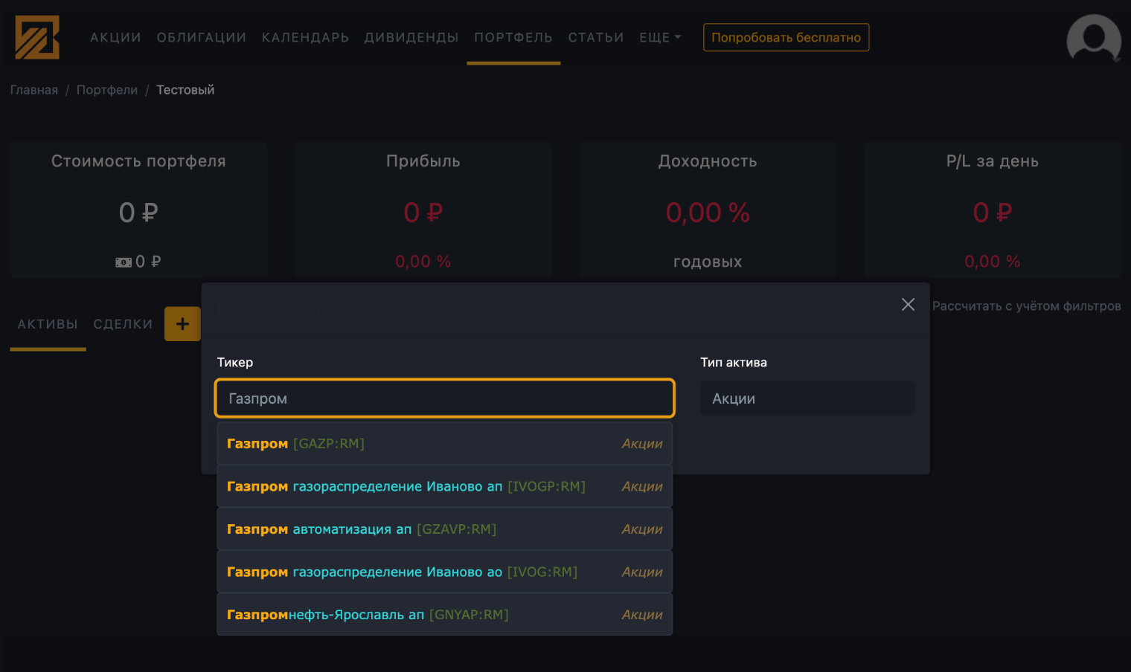
Task: Click the site logo icon
Action: [x=37, y=37]
